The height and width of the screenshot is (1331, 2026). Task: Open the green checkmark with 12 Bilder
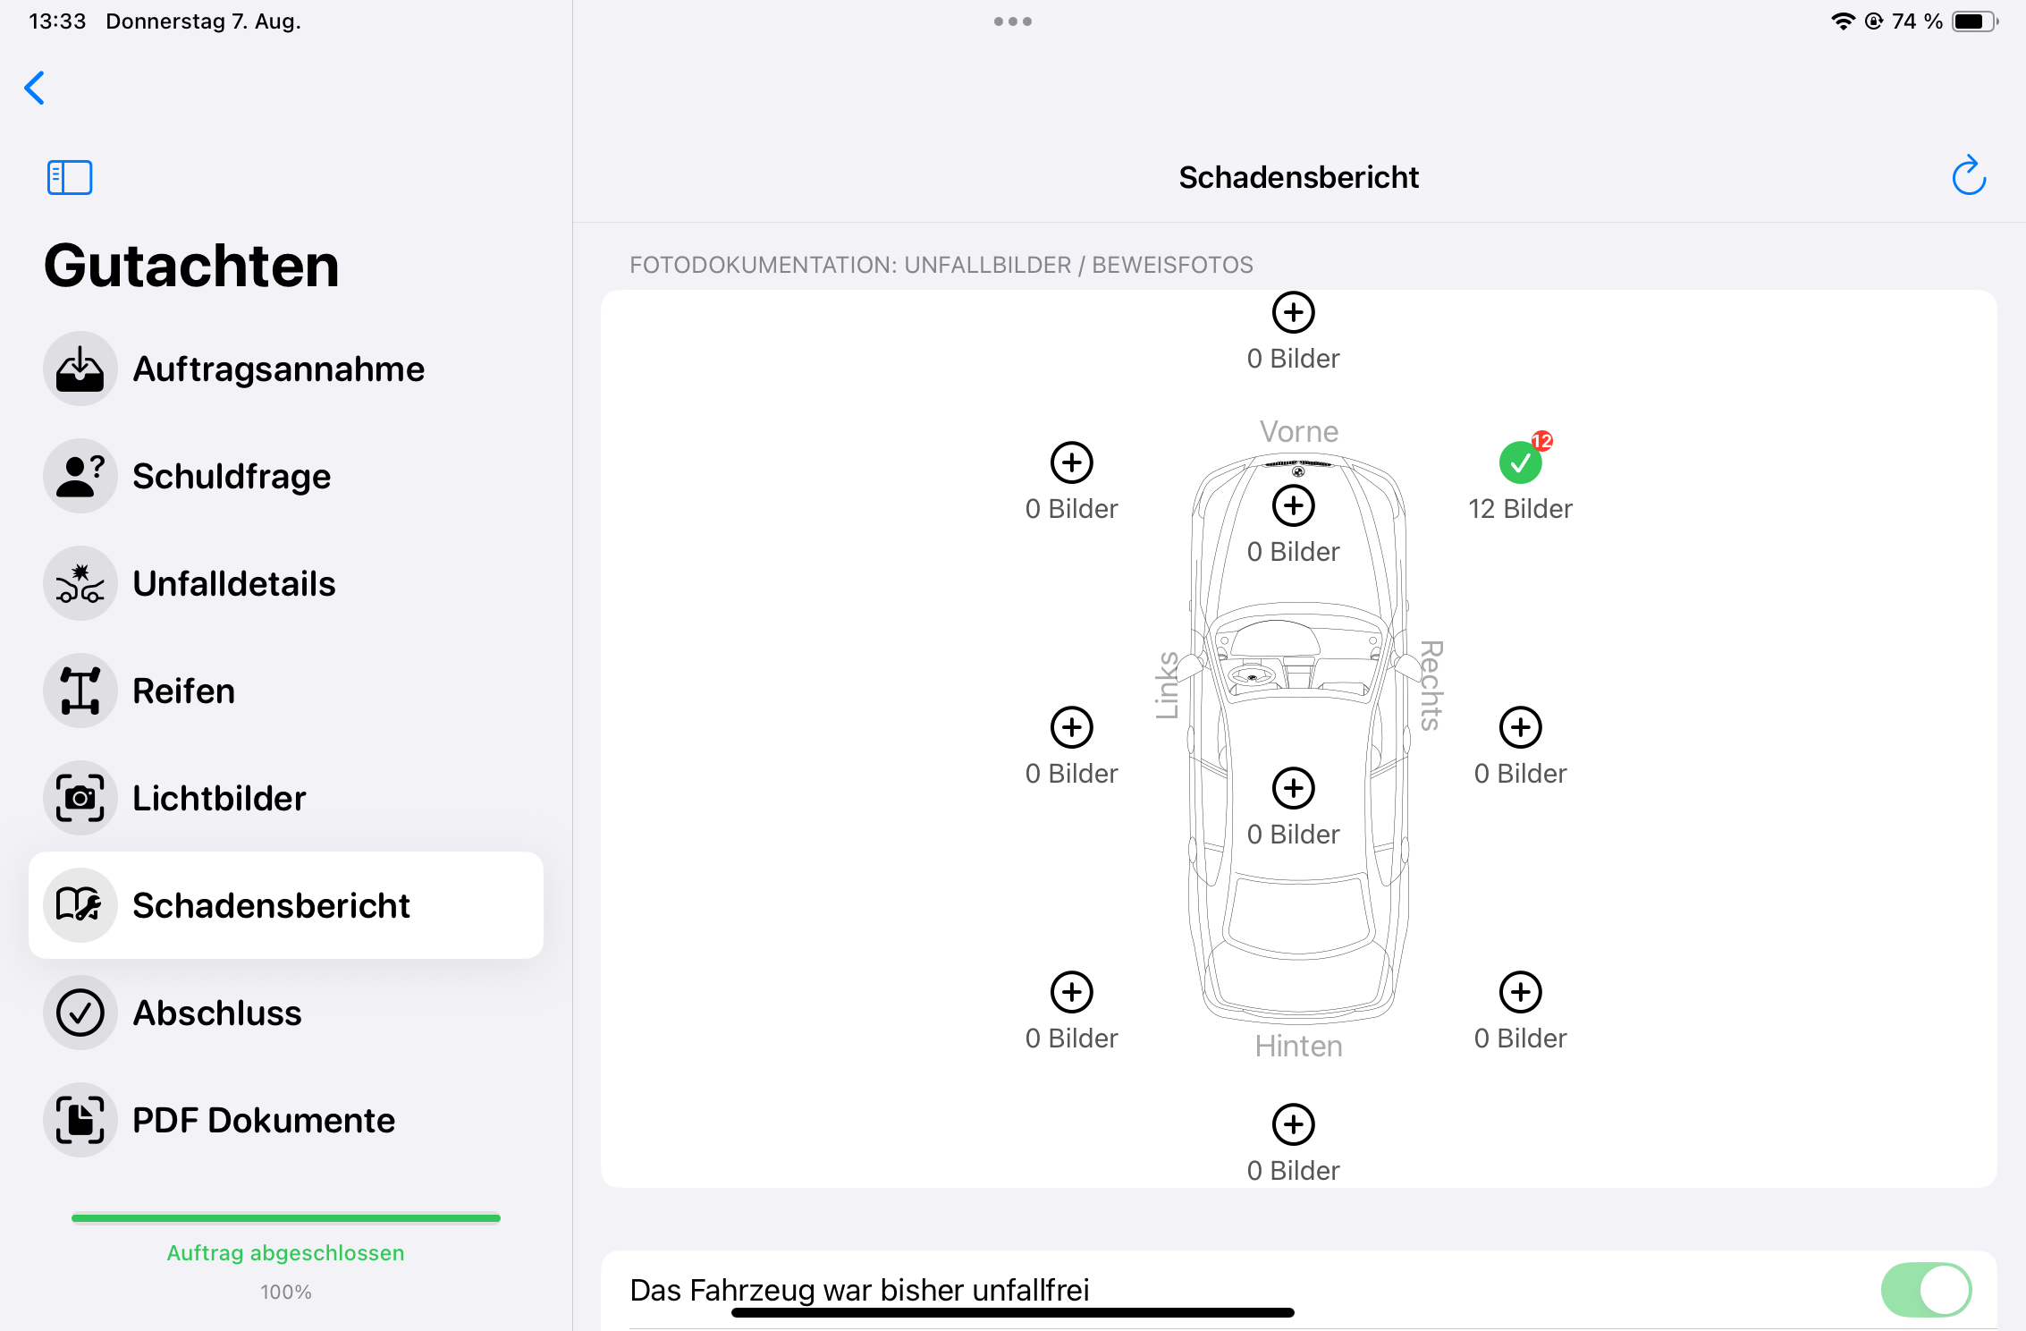[1520, 463]
